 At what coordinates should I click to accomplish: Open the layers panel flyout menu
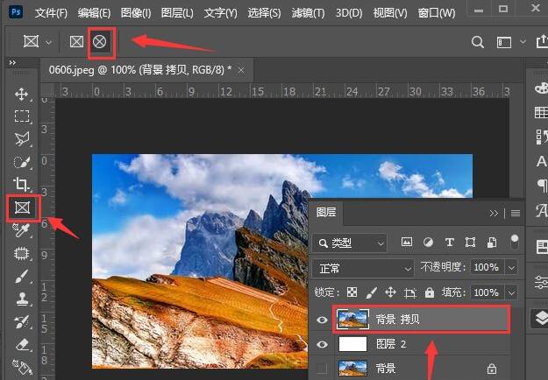point(516,214)
